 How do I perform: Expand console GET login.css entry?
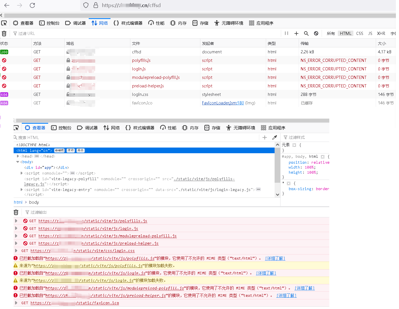tap(16, 251)
